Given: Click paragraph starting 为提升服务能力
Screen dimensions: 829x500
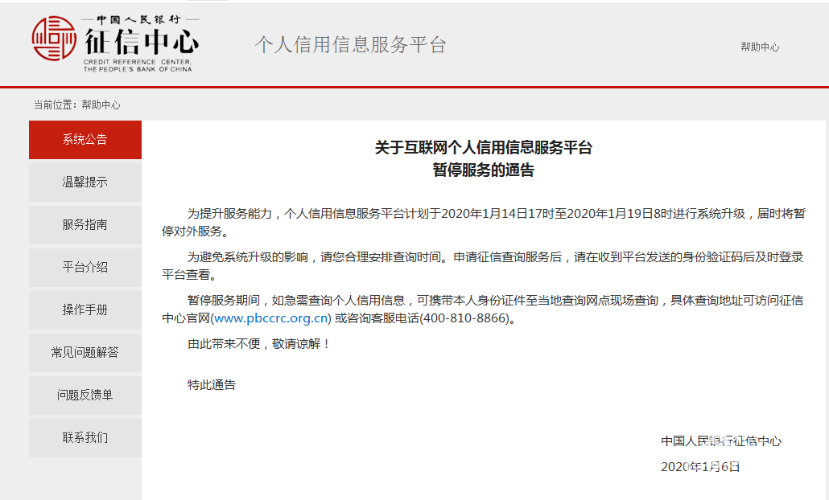Looking at the screenshot, I should pos(483,223).
